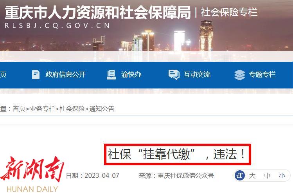
Task: Follow the 社会保险 breadcrumb link
Action: tap(72, 109)
